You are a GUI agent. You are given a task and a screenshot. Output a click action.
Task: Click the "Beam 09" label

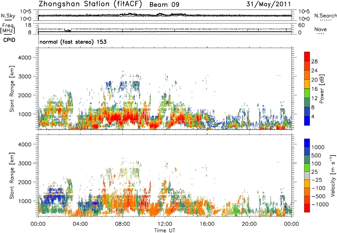coord(164,5)
